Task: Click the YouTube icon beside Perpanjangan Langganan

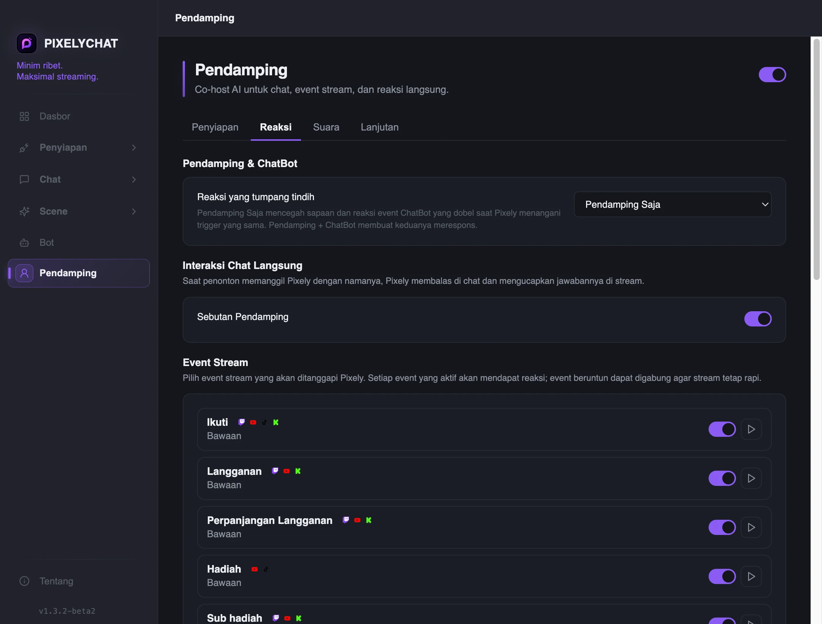Action: coord(357,520)
